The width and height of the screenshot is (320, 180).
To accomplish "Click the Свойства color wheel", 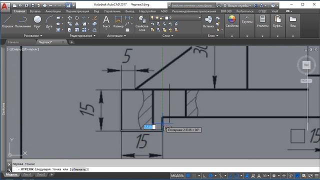I will coord(232,19).
